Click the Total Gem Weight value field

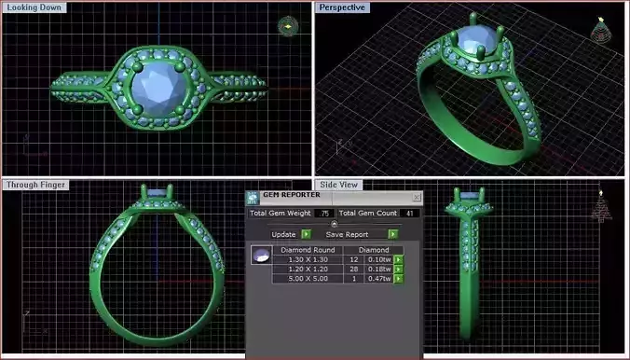point(324,214)
